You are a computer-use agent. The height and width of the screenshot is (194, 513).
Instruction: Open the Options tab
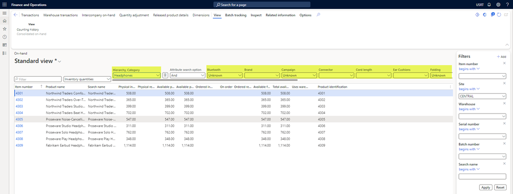coord(306,15)
